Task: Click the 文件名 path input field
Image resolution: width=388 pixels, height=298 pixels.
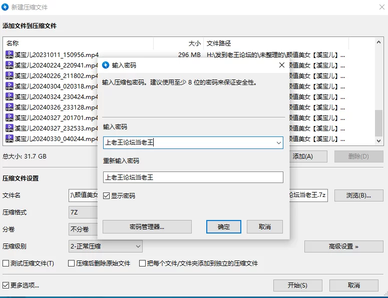Action: click(x=83, y=195)
